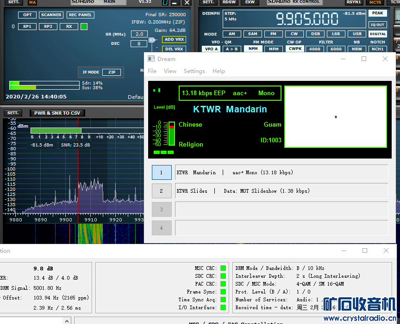The image size is (400, 324).
Task: Click the MSC CRC green status indicator
Action: tap(223, 268)
